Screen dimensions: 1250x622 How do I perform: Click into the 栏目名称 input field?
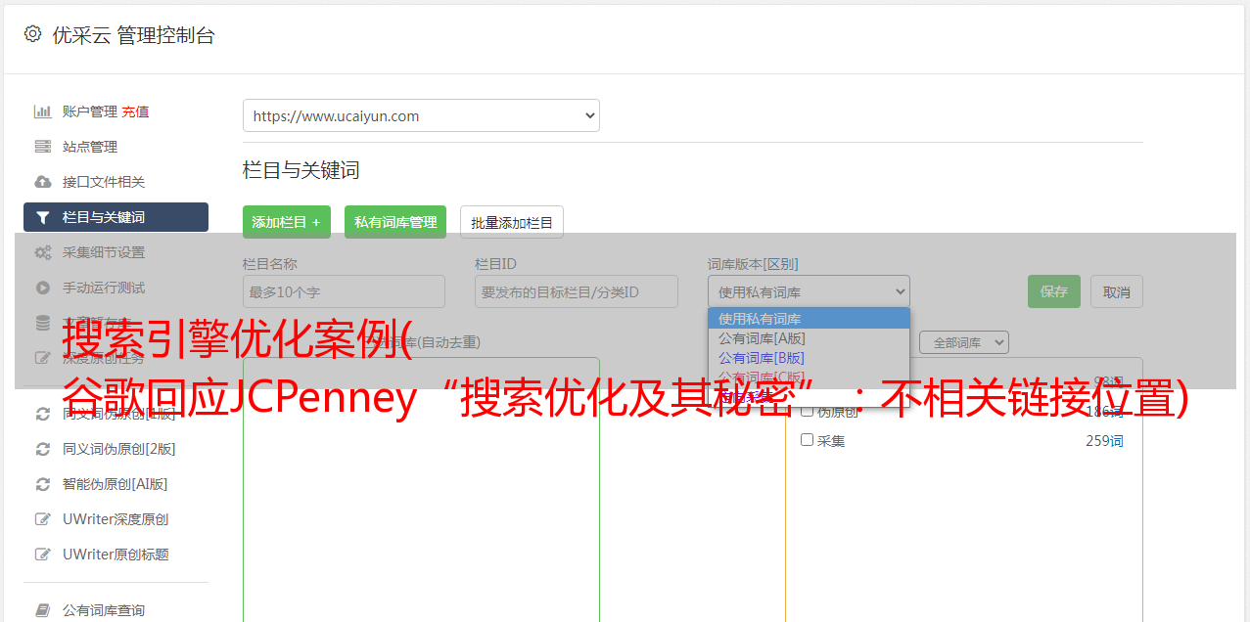(344, 291)
